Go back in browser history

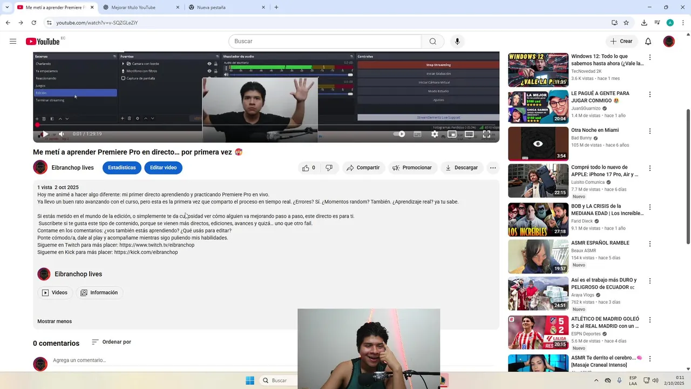click(x=8, y=23)
